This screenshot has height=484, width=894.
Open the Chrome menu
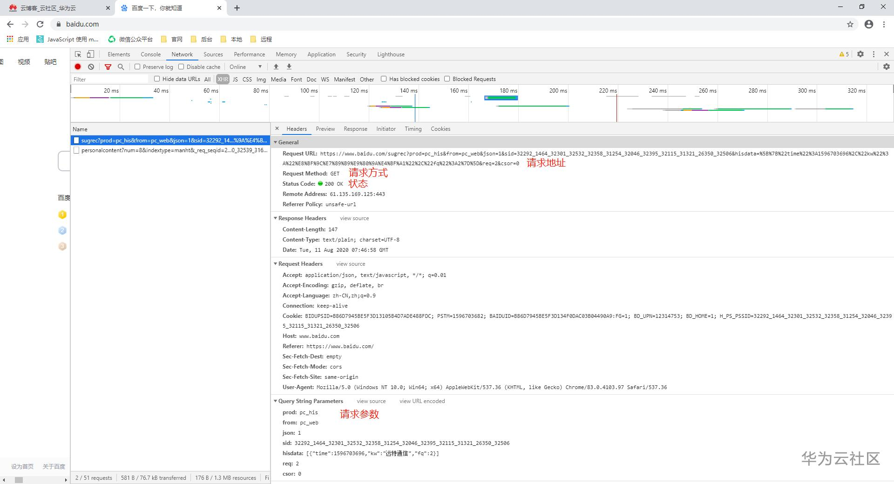click(x=884, y=24)
